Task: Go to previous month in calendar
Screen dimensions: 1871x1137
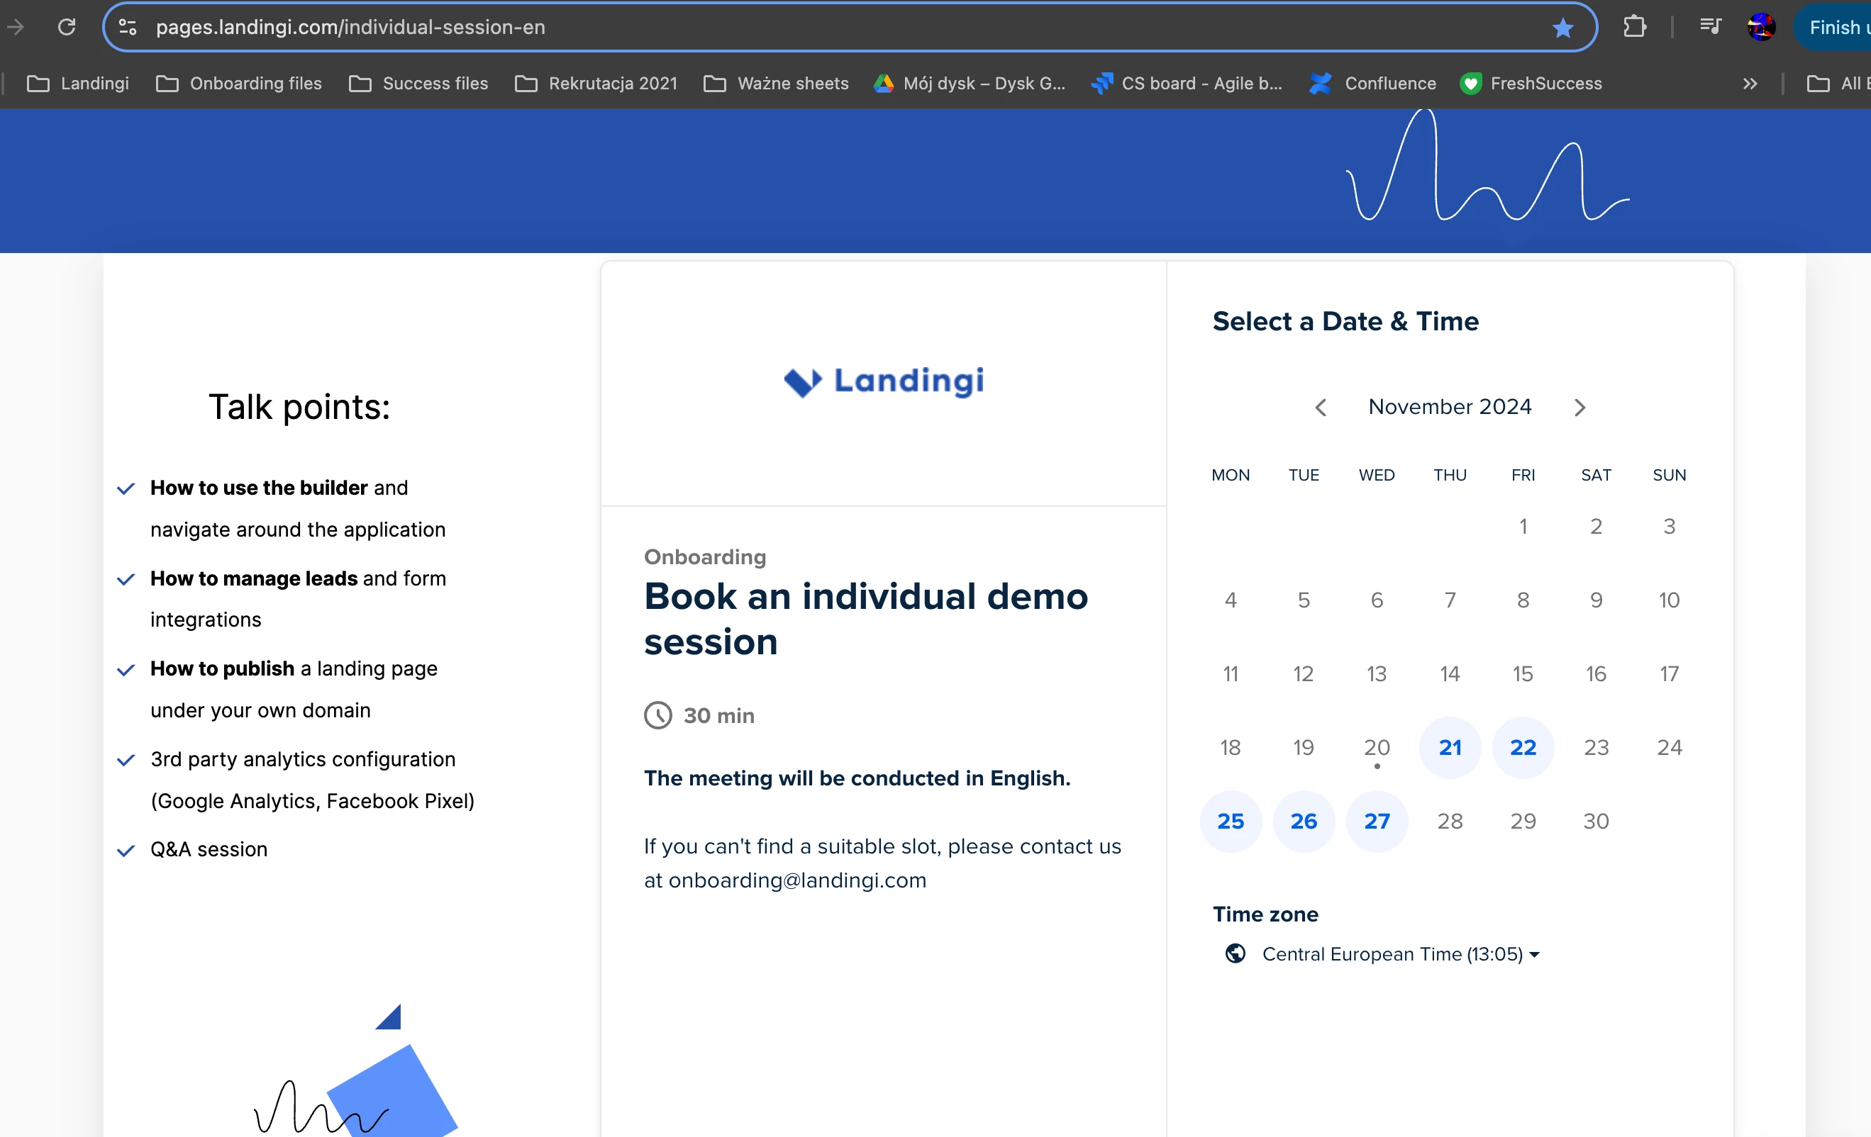Action: 1321,408
